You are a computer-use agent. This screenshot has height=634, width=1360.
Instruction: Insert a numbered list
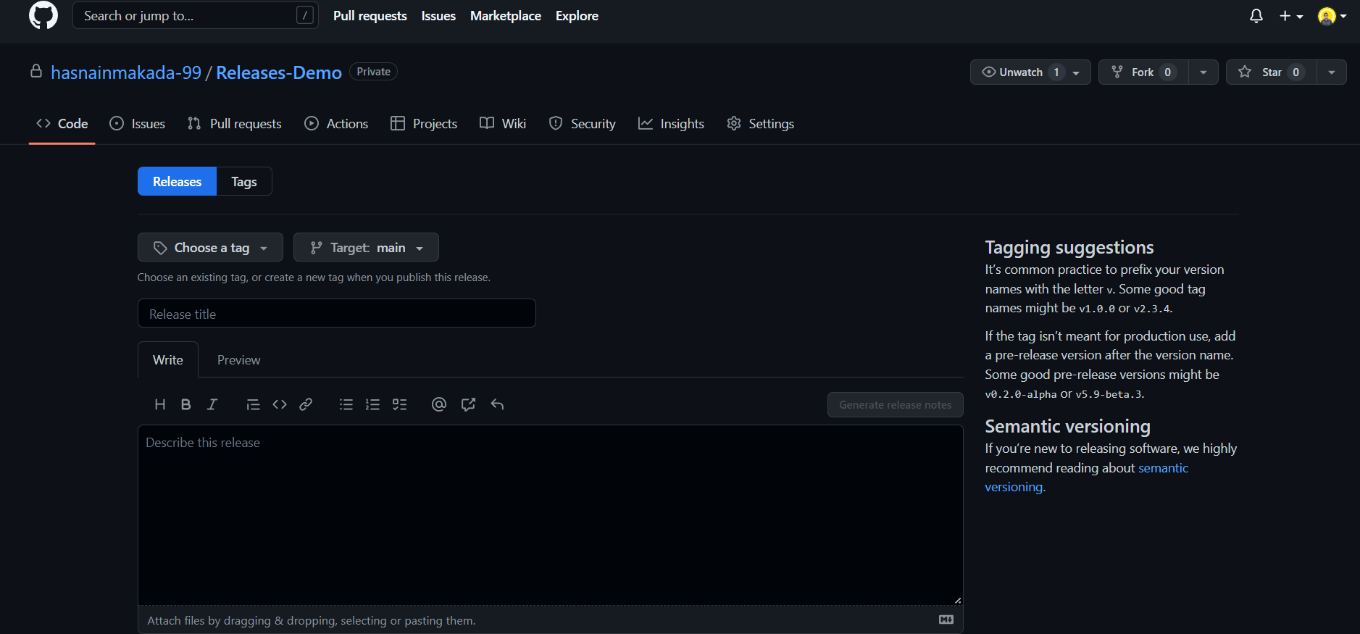point(372,404)
